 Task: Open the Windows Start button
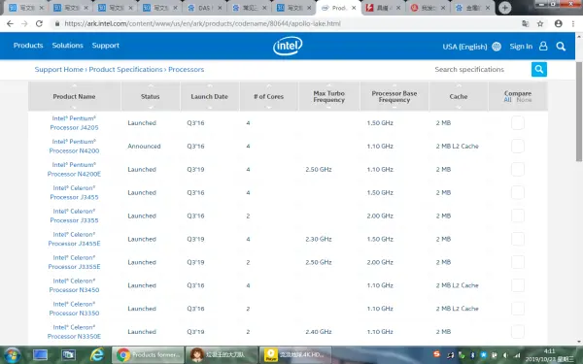[12, 355]
